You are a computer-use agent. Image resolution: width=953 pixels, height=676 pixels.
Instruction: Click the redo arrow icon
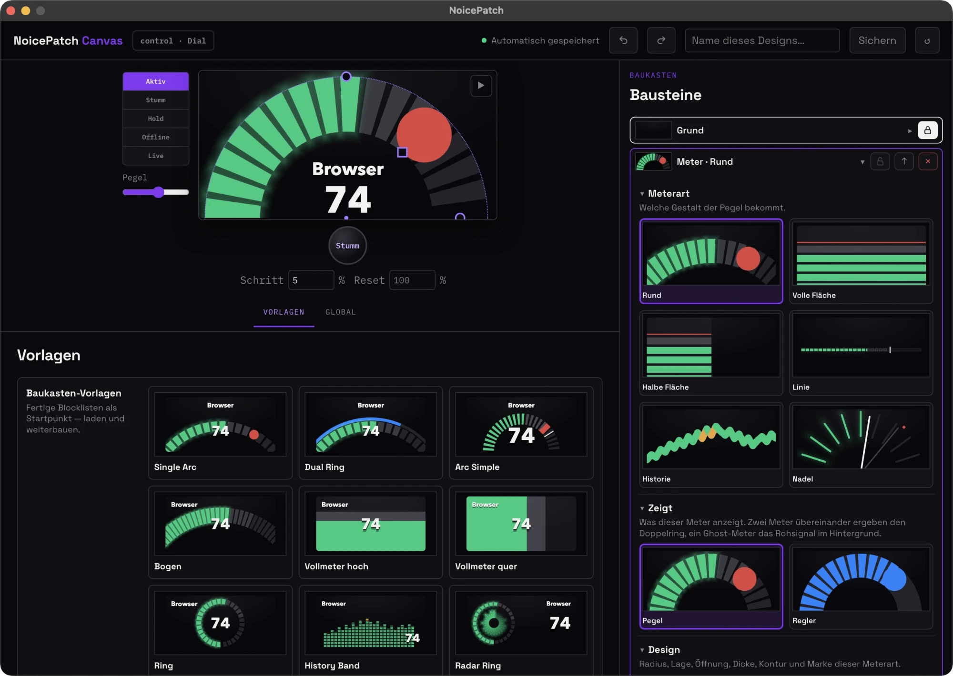point(661,40)
